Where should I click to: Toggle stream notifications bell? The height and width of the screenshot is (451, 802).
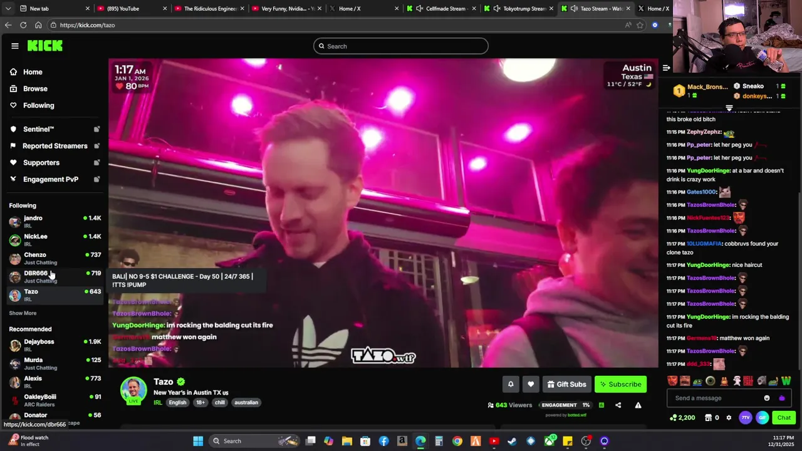point(511,385)
